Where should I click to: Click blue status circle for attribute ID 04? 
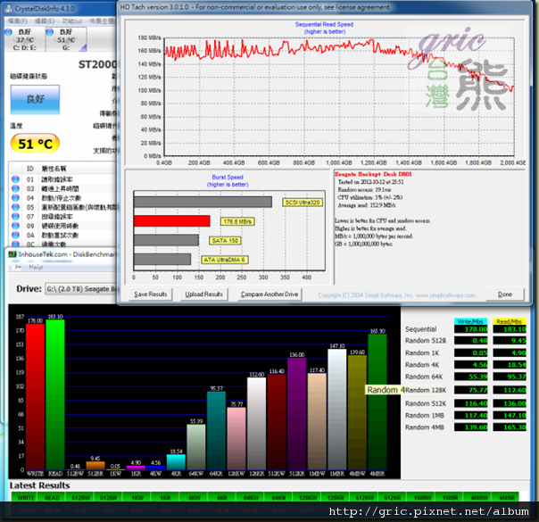pos(15,197)
